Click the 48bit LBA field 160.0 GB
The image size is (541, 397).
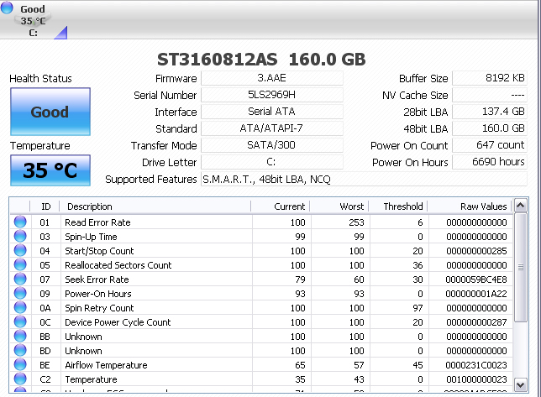490,128
